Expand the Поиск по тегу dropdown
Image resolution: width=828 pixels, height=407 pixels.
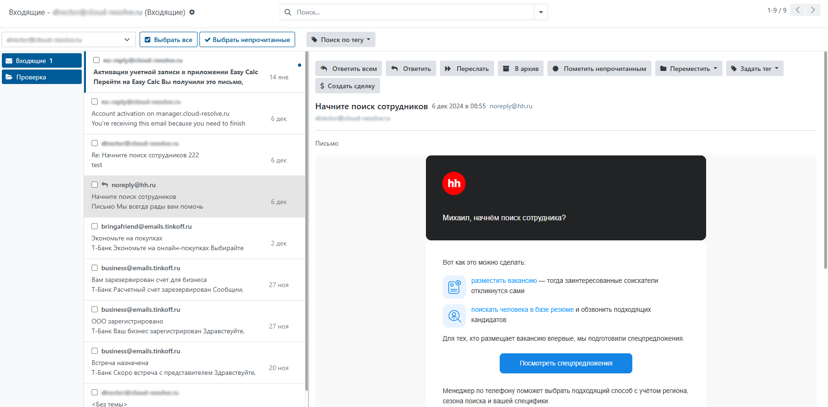click(341, 40)
